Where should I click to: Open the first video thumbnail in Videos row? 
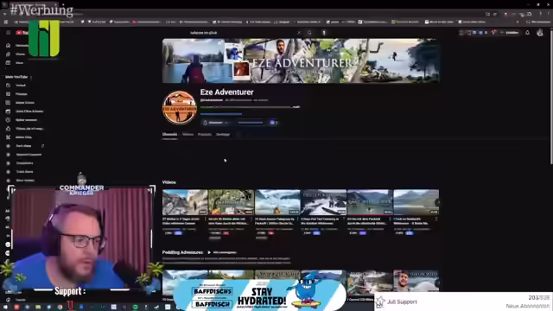click(x=185, y=202)
